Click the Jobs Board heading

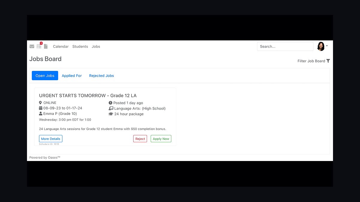[45, 59]
